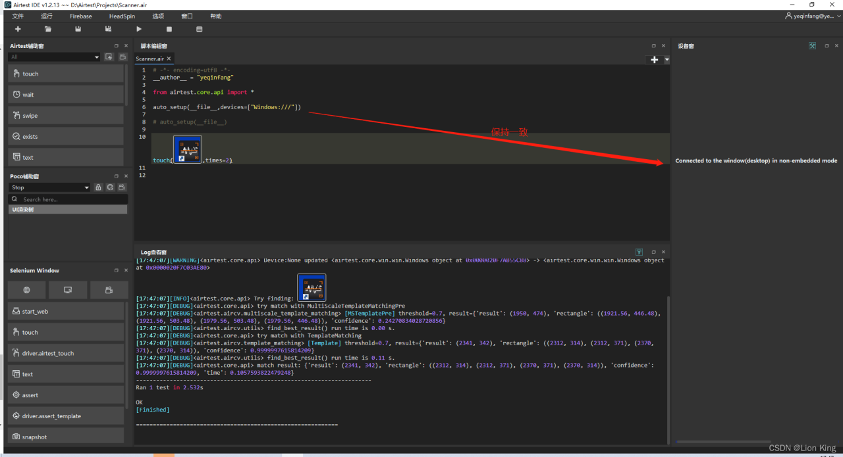Open the 运行 menu
This screenshot has width=843, height=457.
(47, 16)
